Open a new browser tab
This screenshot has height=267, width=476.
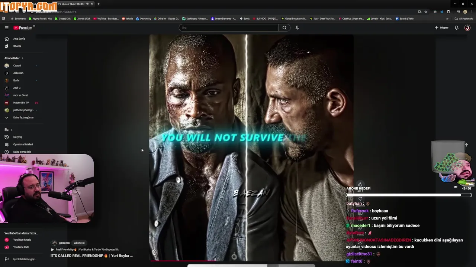pos(98,4)
